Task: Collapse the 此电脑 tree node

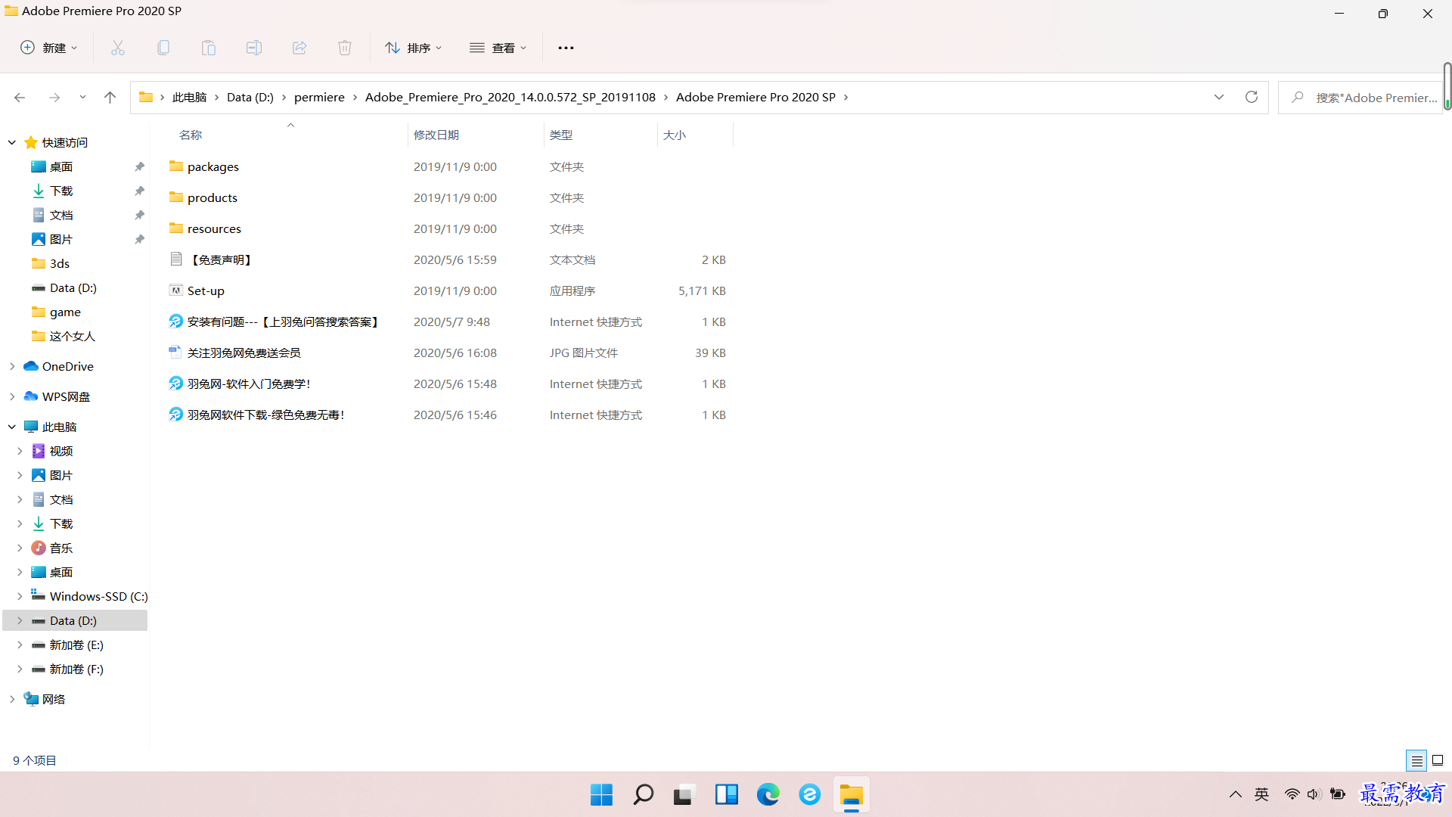Action: pyautogui.click(x=12, y=427)
